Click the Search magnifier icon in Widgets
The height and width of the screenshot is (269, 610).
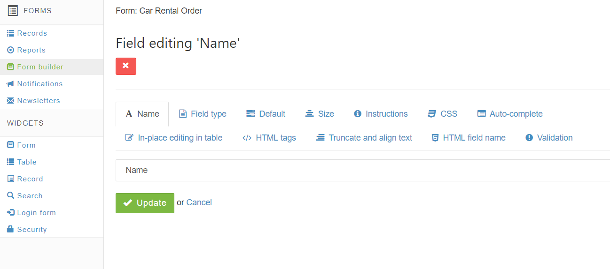click(x=10, y=196)
